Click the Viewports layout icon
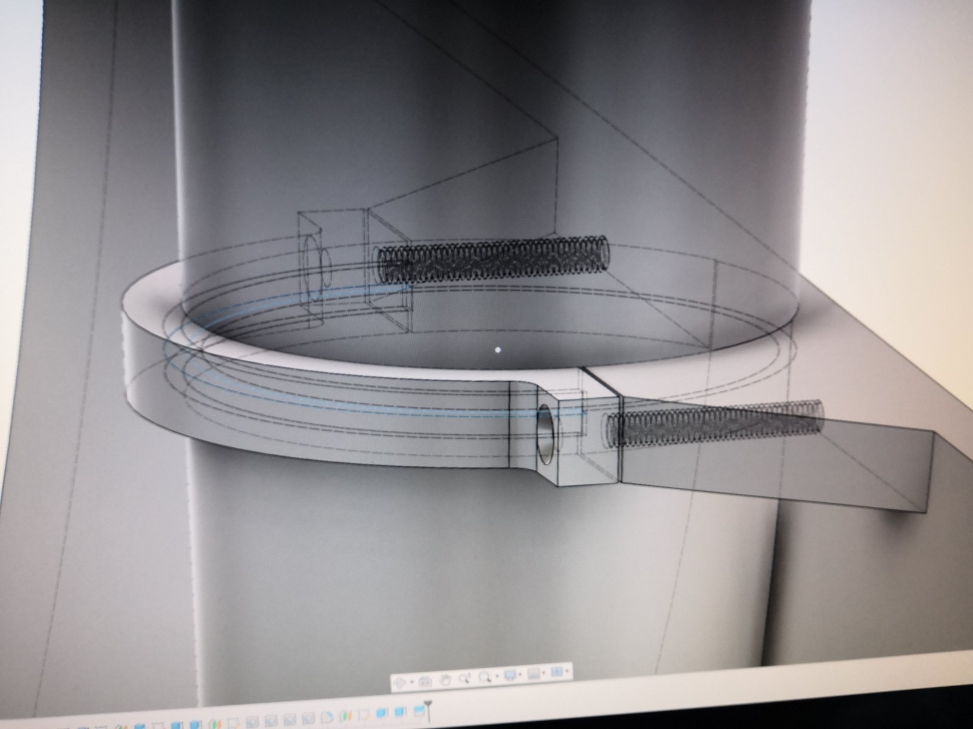 pos(557,672)
